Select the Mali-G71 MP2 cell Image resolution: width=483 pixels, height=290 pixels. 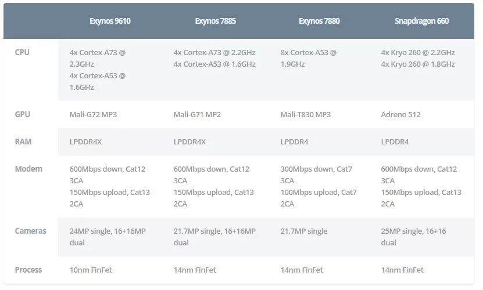click(197, 114)
